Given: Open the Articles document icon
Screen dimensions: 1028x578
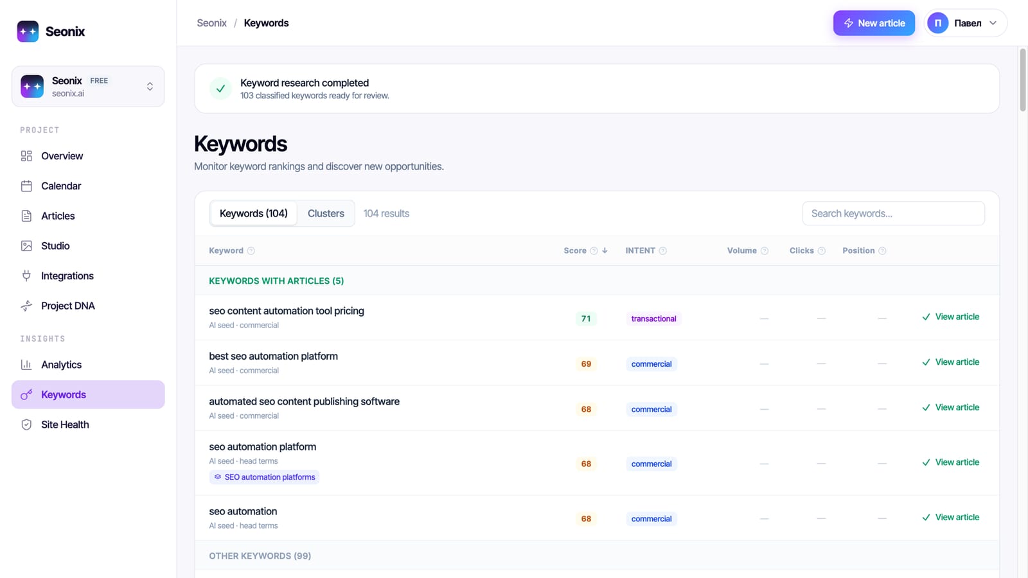Looking at the screenshot, I should pos(26,216).
